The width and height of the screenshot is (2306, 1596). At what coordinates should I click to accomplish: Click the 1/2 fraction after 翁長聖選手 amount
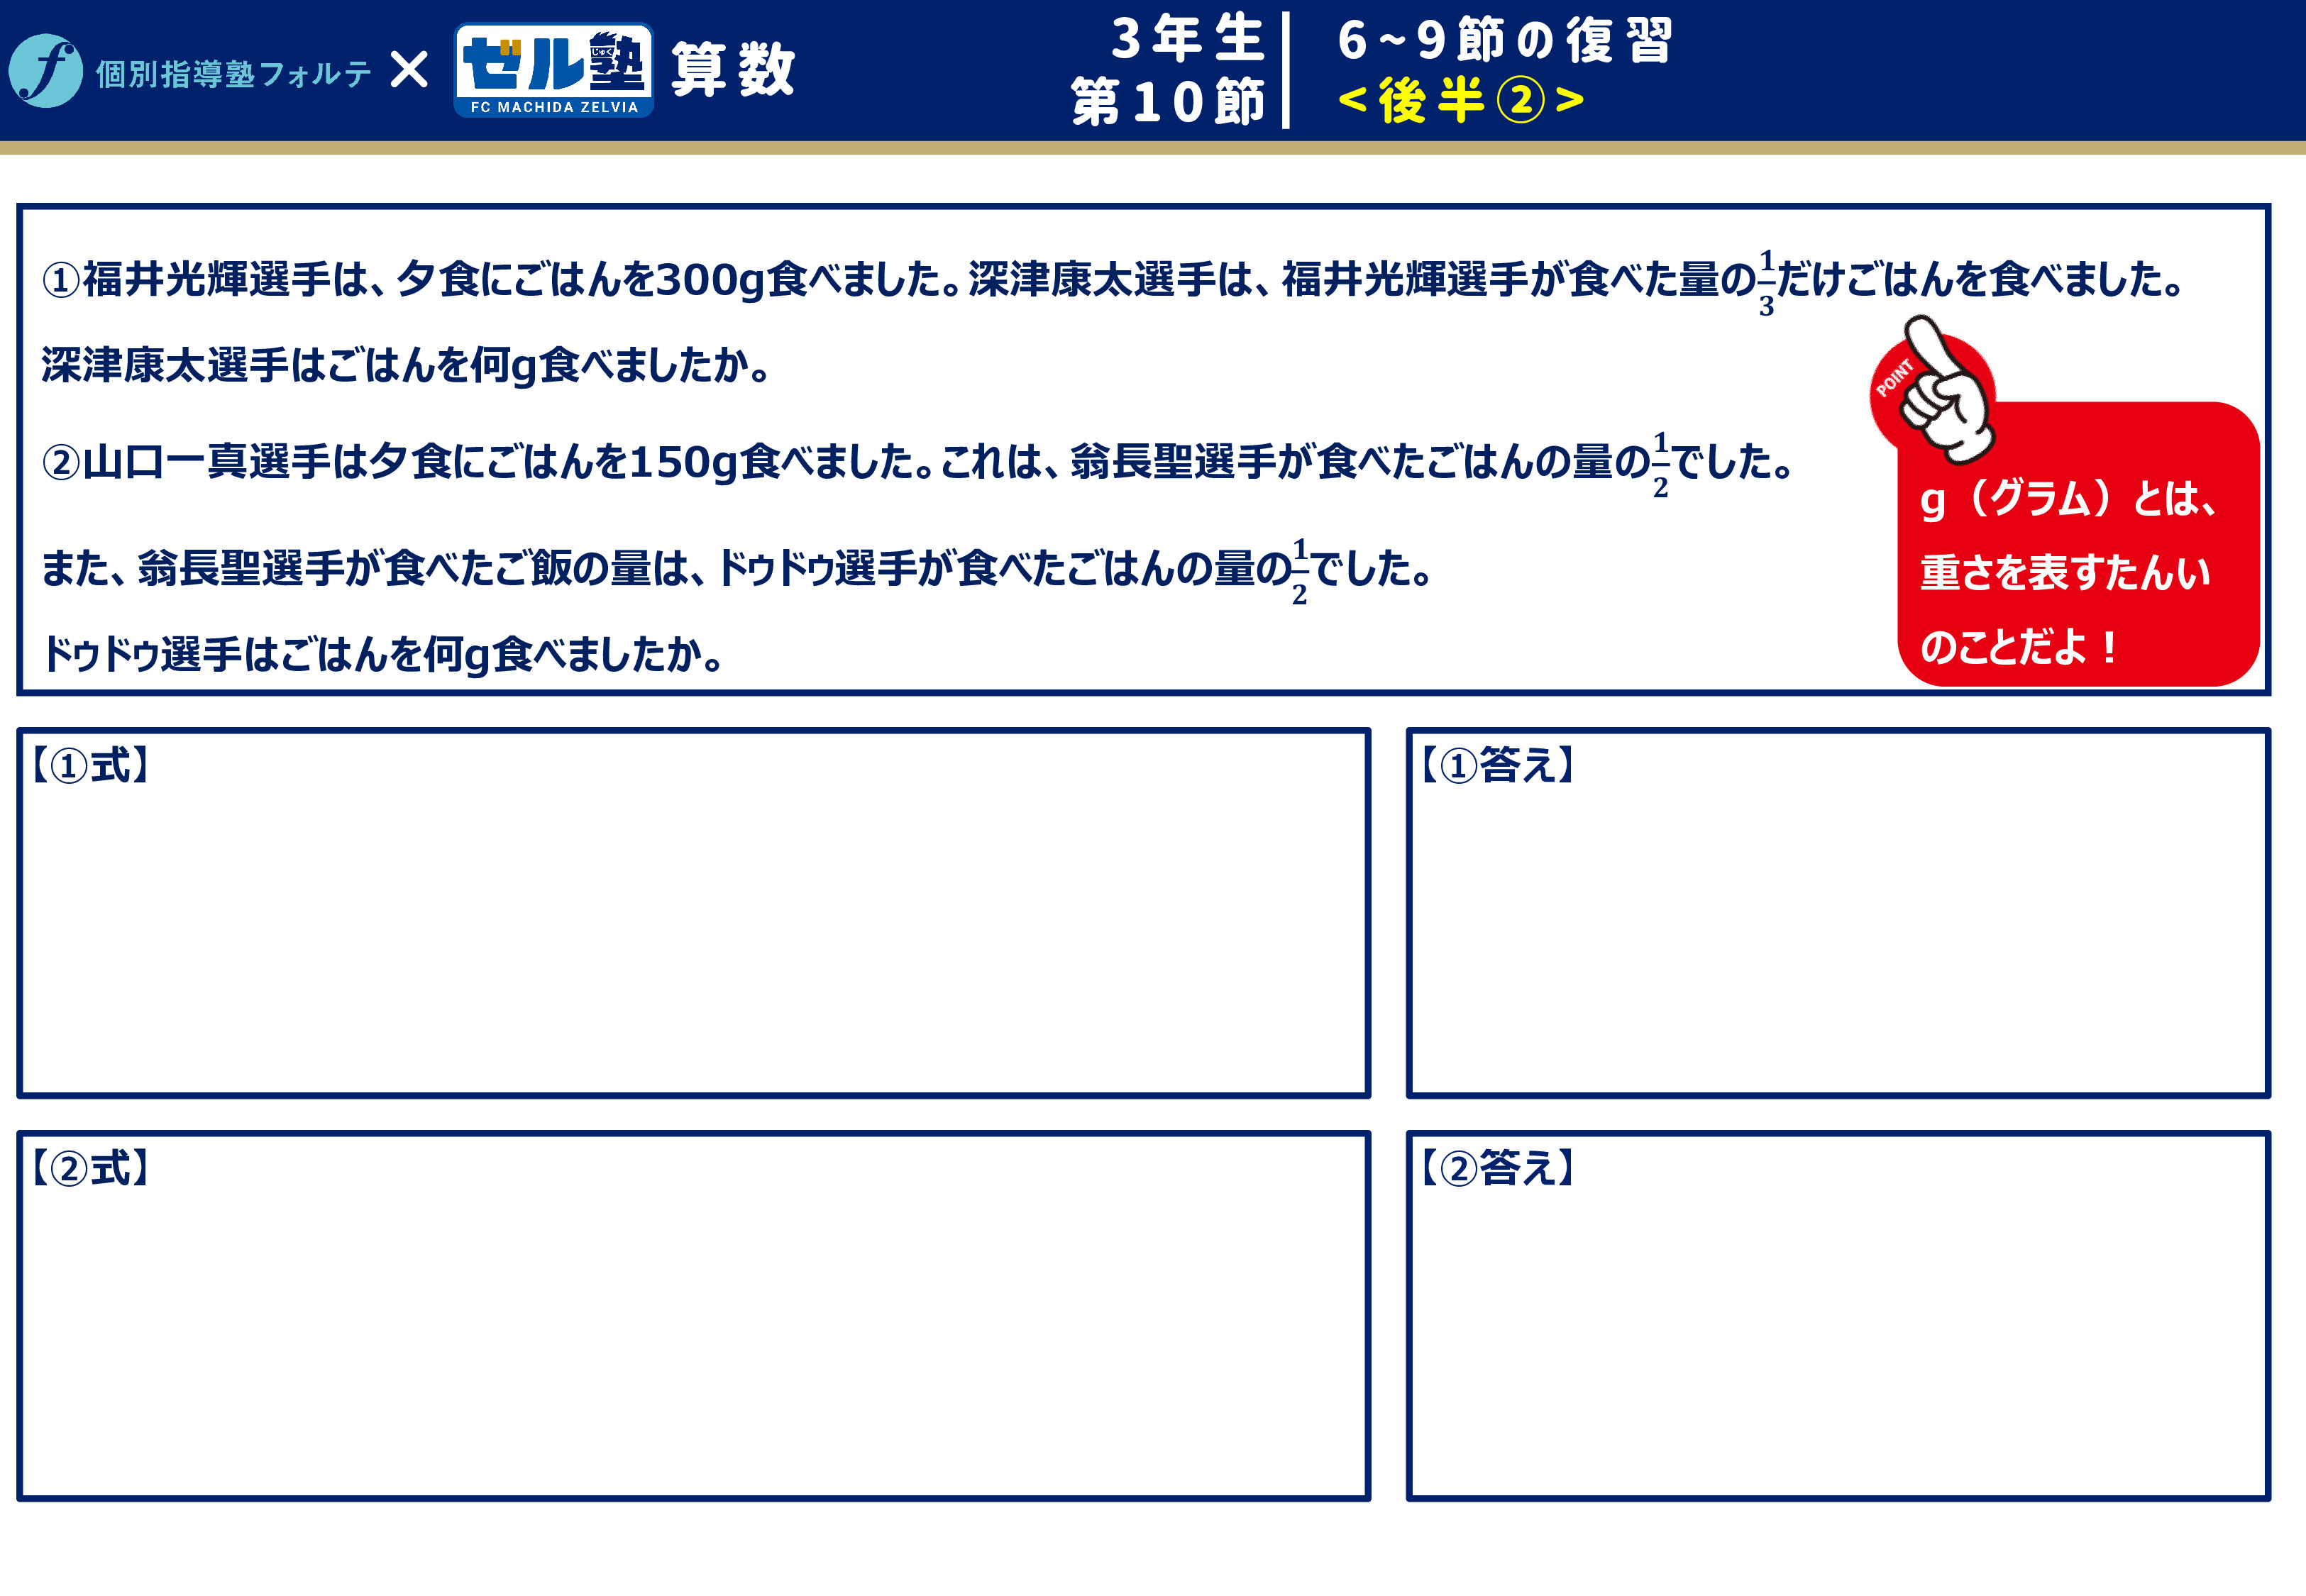coord(1660,466)
